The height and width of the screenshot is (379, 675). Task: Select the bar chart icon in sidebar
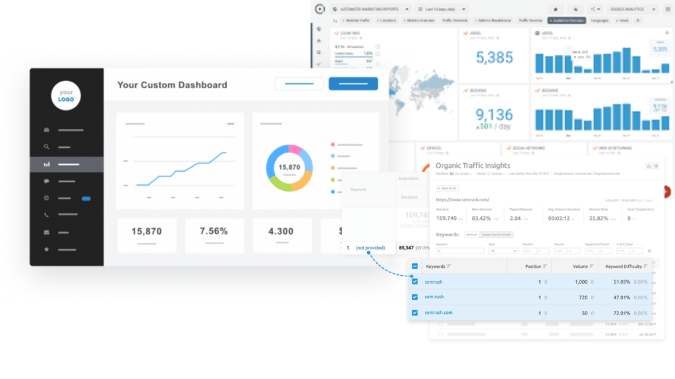pos(47,164)
